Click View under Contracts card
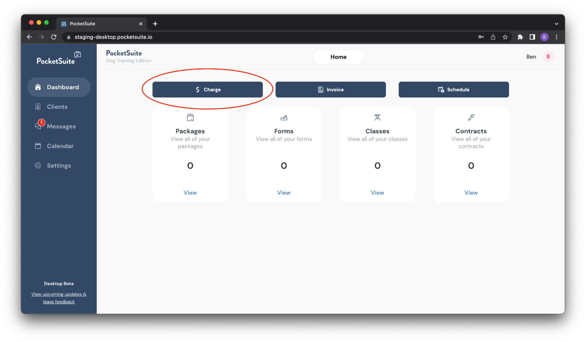Viewport: 586px width, 342px height. click(x=471, y=193)
